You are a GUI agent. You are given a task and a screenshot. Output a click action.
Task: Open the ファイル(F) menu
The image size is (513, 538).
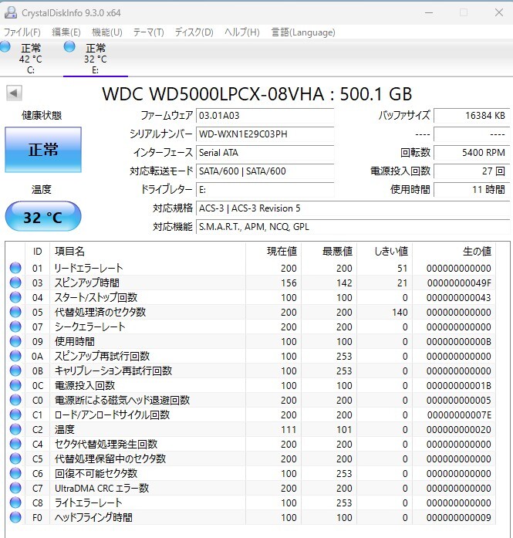pos(22,32)
